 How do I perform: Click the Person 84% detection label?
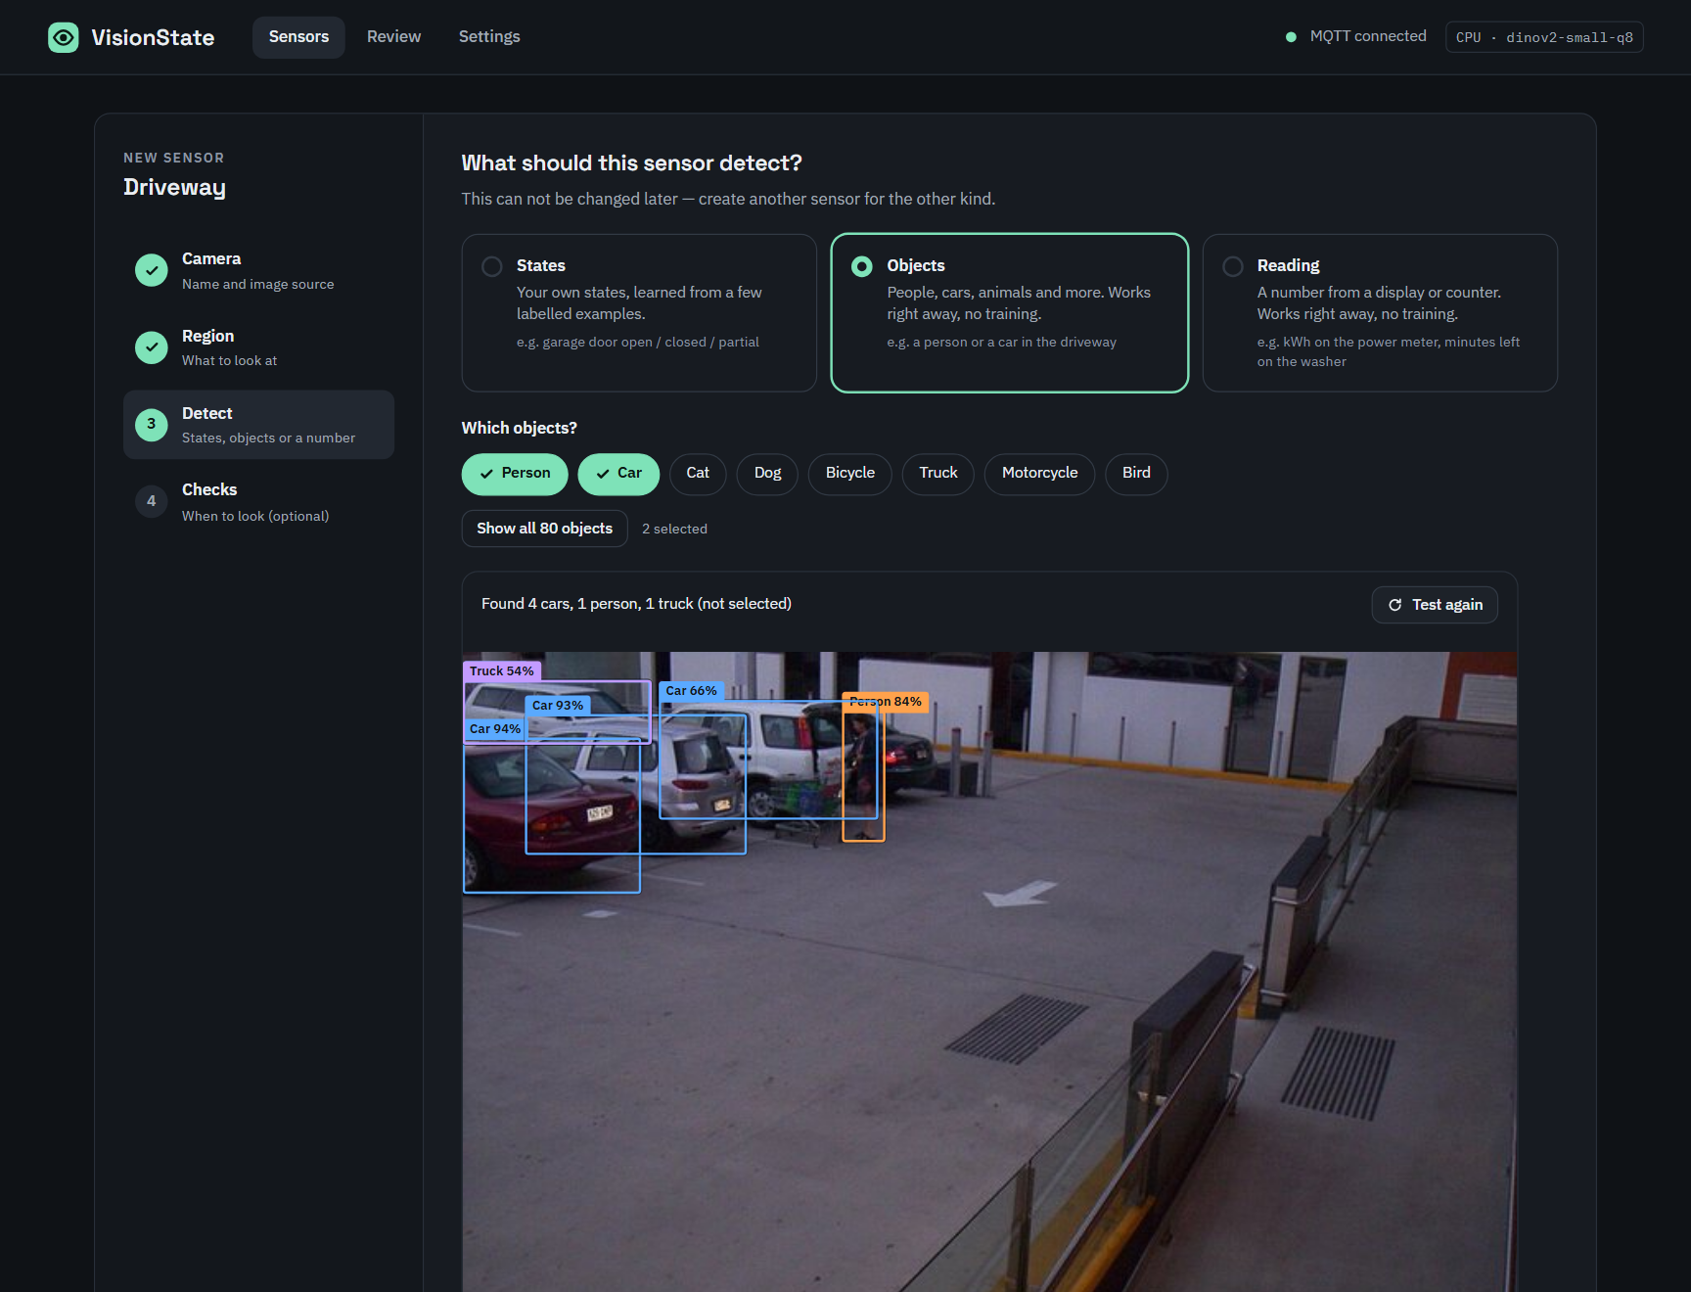coord(886,702)
